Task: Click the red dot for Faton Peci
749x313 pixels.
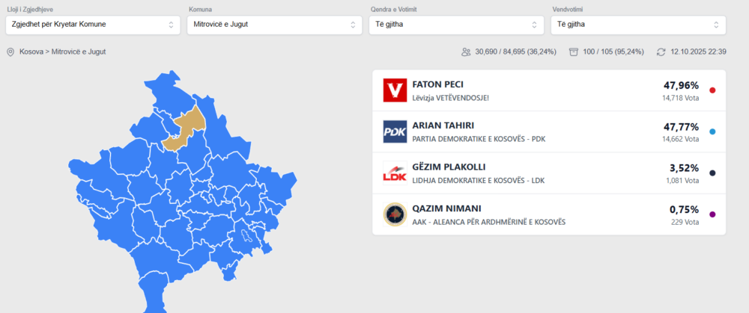Action: [712, 90]
